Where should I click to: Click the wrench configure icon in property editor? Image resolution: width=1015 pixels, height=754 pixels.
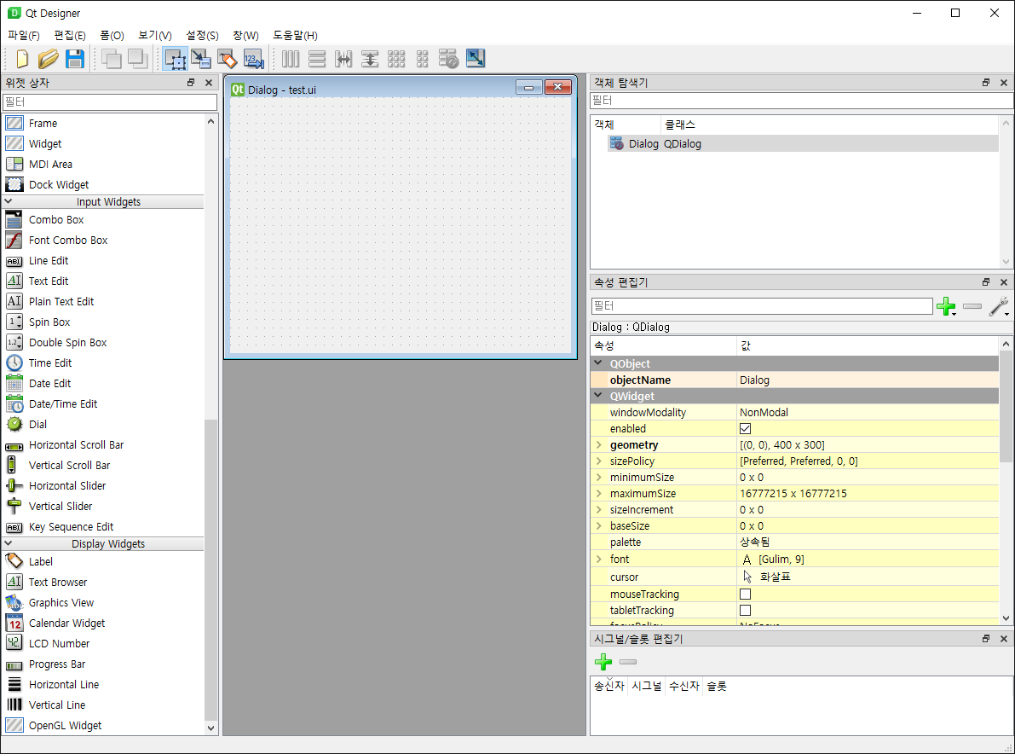[x=999, y=305]
